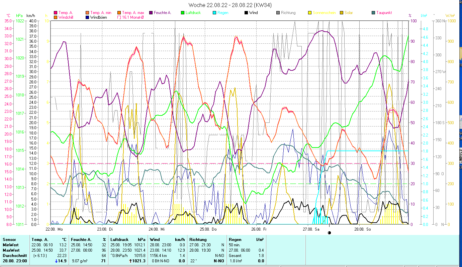Click the minimum pressure value 1012.1
This screenshot has height=267, width=462.
[140, 245]
